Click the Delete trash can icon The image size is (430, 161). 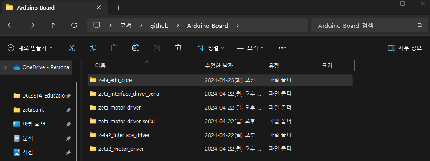click(x=178, y=48)
